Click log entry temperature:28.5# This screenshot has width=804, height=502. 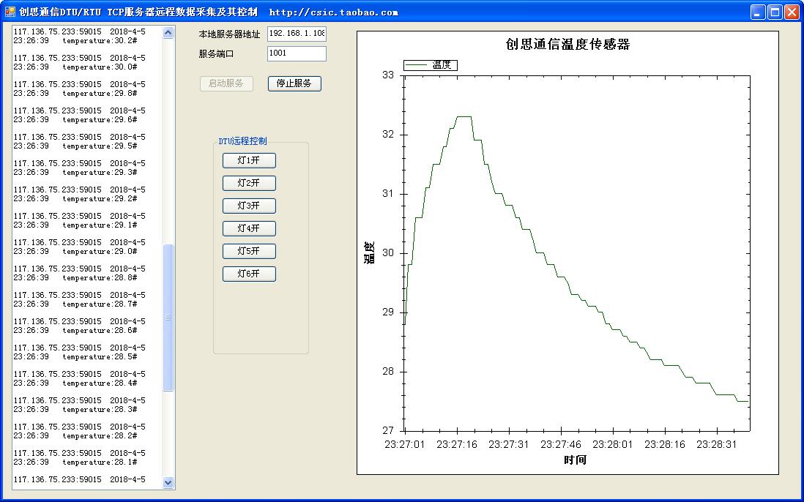click(100, 357)
